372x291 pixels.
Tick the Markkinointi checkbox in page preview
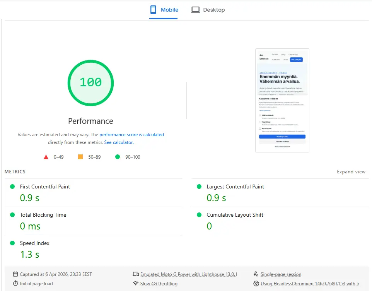click(260, 128)
